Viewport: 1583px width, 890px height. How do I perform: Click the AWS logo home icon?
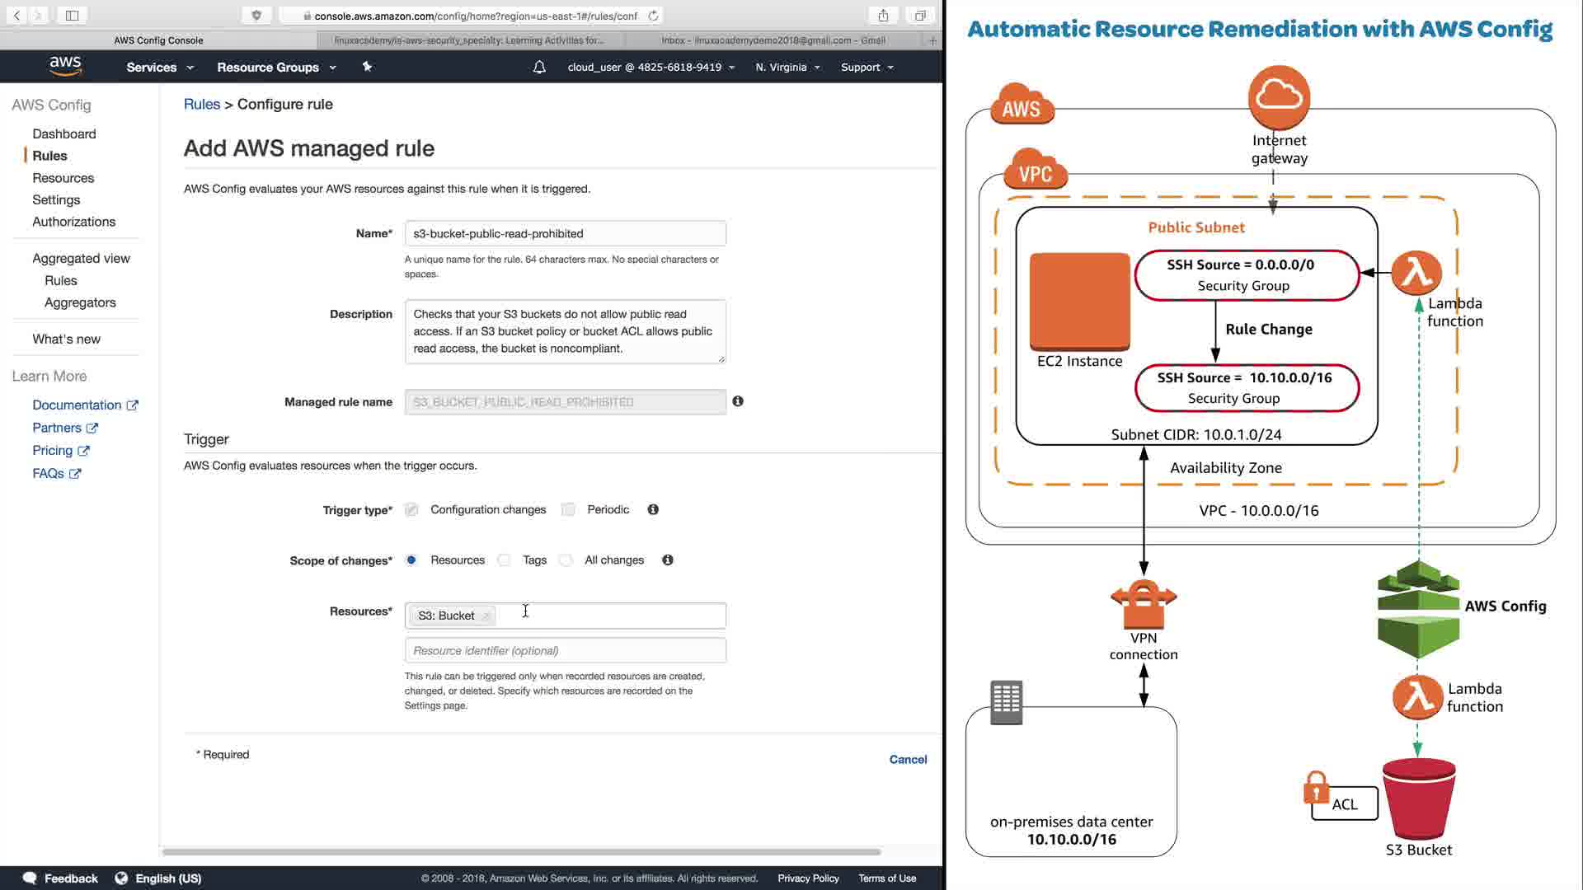click(65, 66)
